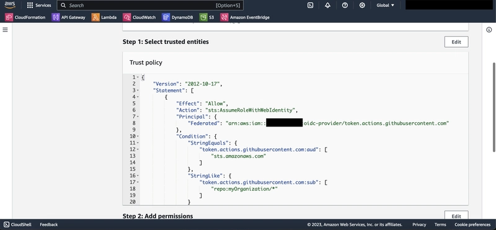Click "repo:myOrganization/*" text in policy

pyautogui.click(x=244, y=189)
